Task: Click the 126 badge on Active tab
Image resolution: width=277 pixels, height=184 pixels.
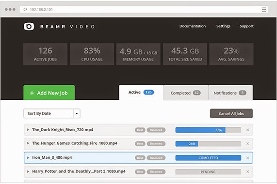Action: [148, 92]
